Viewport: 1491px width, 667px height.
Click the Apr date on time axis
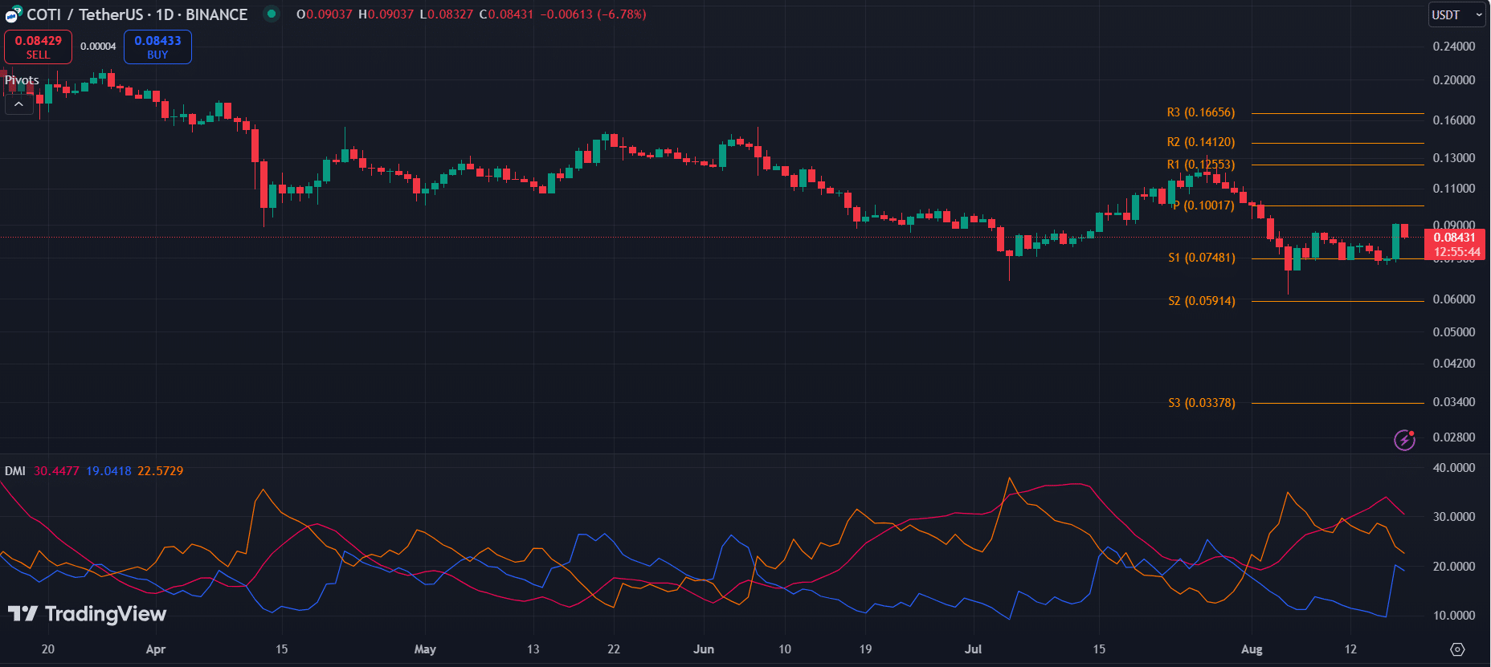(x=156, y=649)
